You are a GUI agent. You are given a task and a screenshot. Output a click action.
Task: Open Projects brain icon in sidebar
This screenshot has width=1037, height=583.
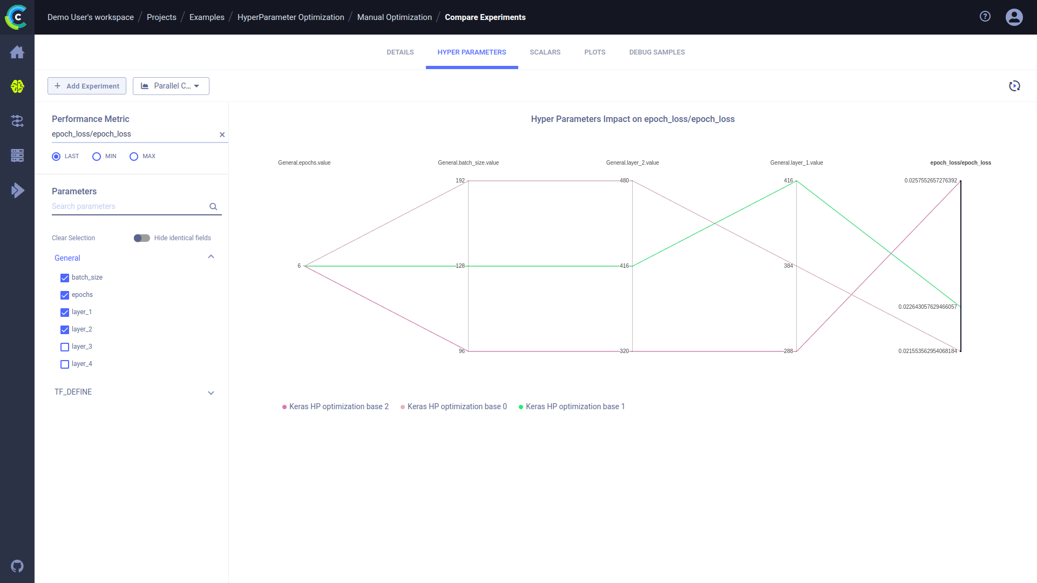17,86
